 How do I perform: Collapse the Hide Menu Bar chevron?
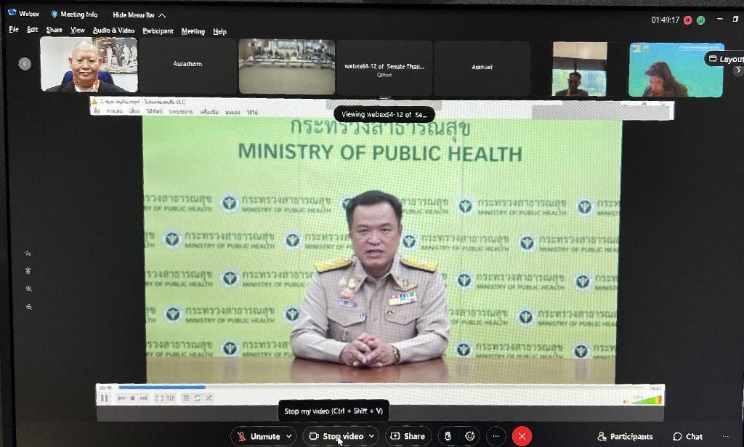coord(162,15)
